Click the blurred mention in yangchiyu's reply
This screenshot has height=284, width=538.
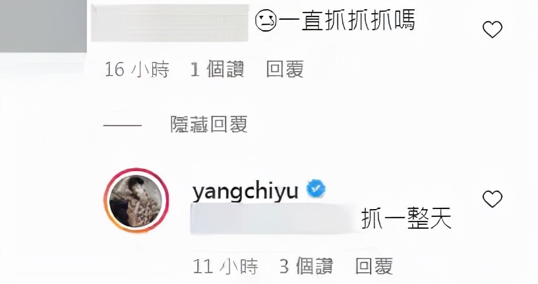273,219
